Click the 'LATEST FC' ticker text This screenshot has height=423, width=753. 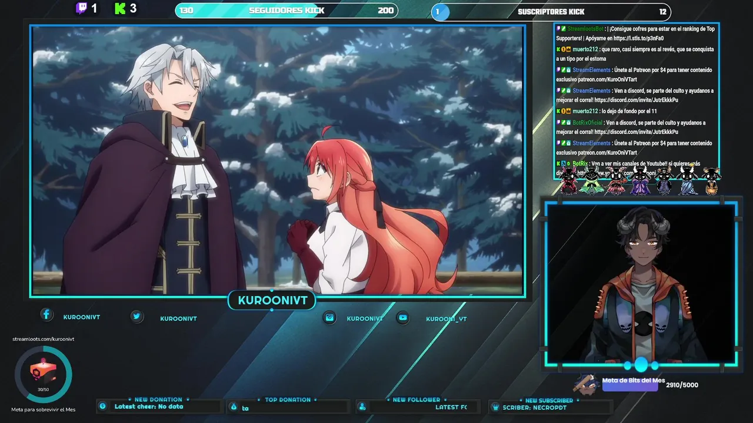(x=451, y=407)
